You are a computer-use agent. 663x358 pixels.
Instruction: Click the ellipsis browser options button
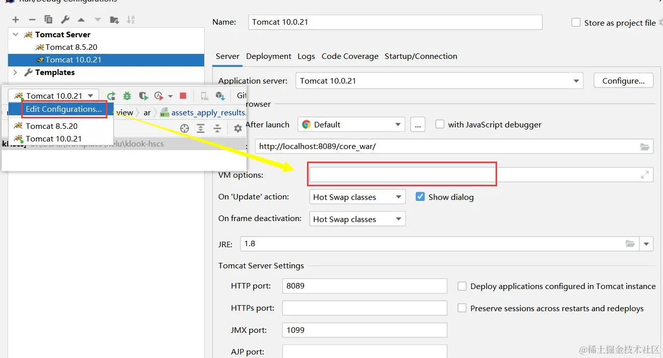point(417,124)
